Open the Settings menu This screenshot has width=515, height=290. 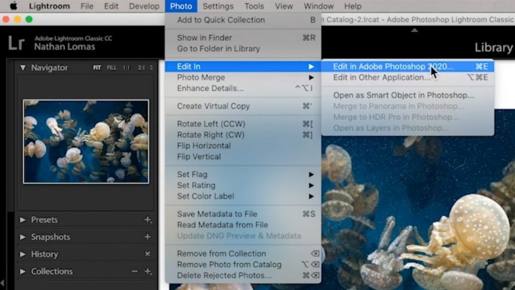(218, 6)
